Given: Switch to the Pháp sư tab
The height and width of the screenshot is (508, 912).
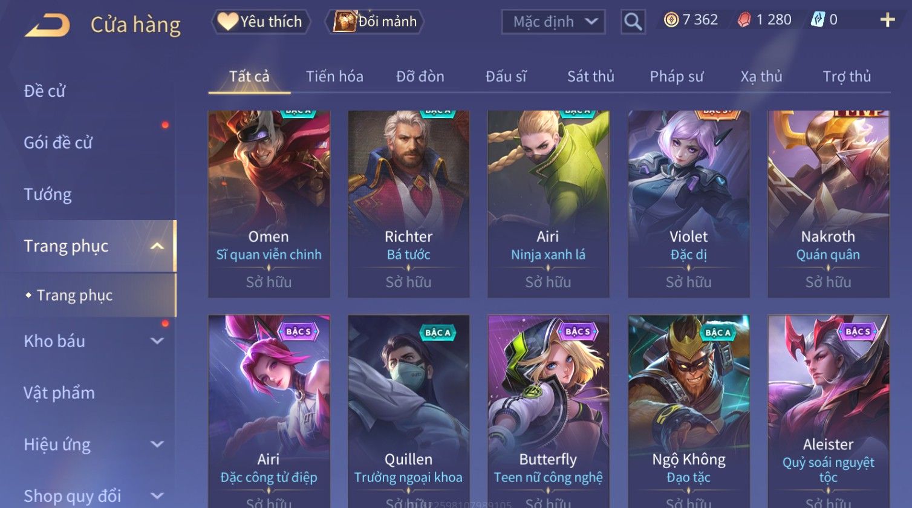Looking at the screenshot, I should tap(676, 77).
